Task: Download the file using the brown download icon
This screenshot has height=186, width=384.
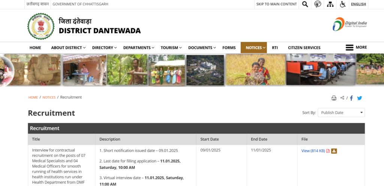Action: pyautogui.click(x=334, y=151)
